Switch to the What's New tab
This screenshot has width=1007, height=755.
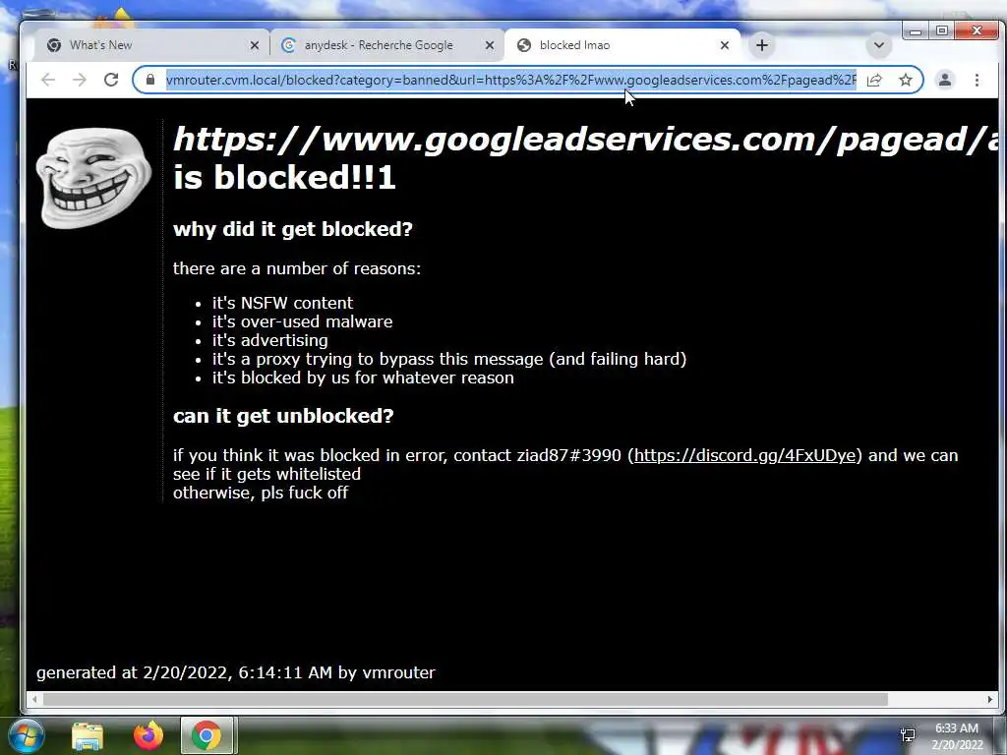(150, 45)
